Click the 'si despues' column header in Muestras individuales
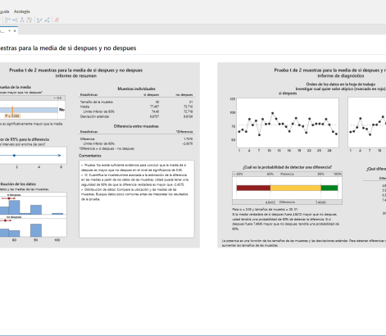This screenshot has height=336, width=386. coord(152,95)
